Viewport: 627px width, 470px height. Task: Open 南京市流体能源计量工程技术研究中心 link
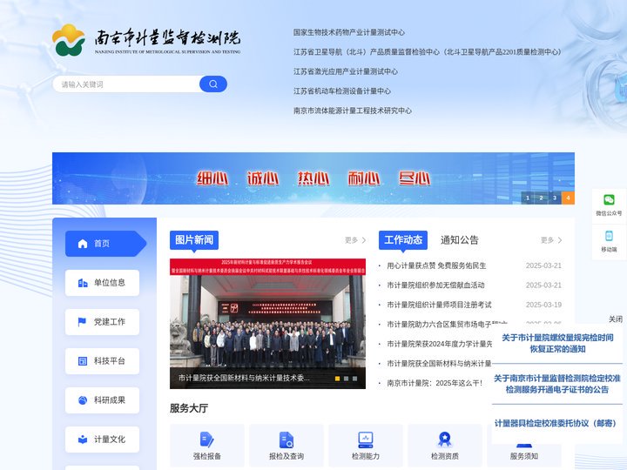(353, 111)
